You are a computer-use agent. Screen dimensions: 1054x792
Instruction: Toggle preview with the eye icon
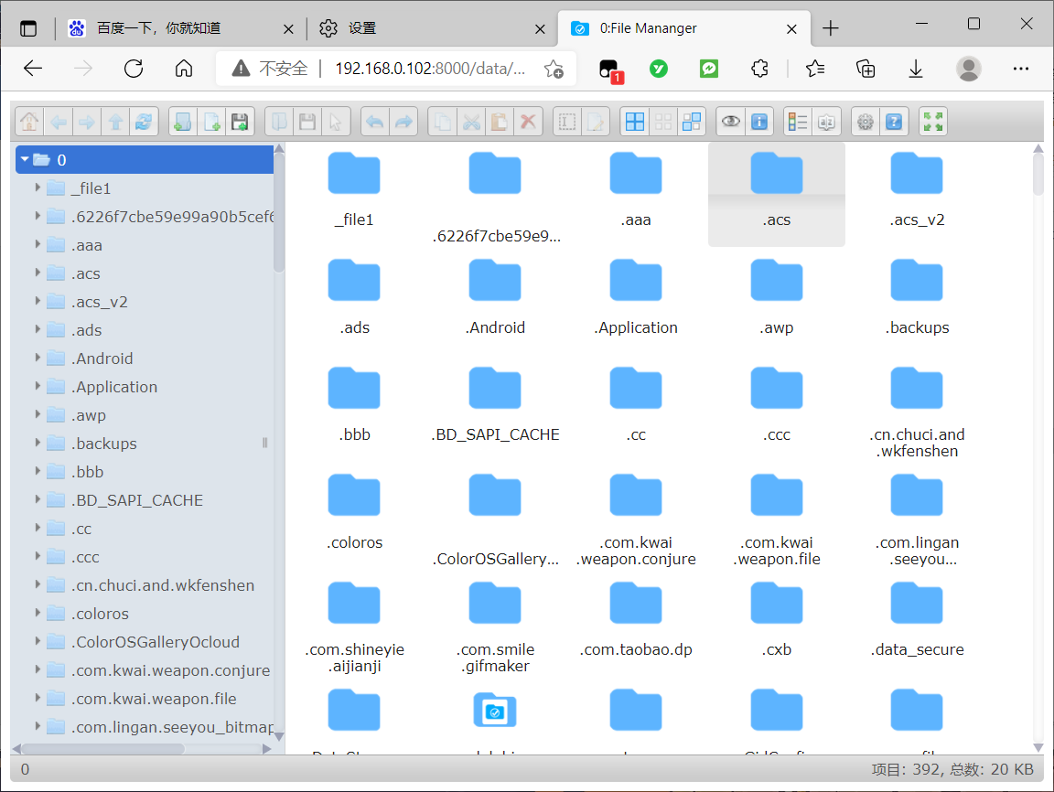(729, 122)
